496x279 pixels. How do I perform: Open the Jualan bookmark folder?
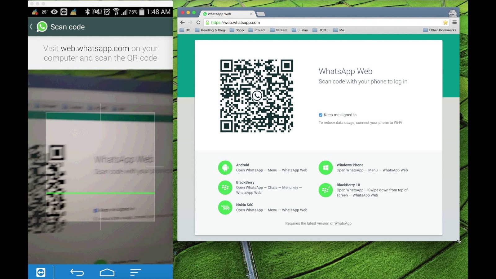coord(300,30)
